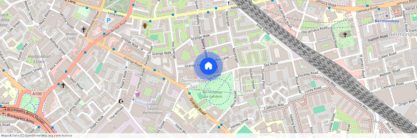Select the Alice Street label

pyautogui.click(x=56, y=64)
